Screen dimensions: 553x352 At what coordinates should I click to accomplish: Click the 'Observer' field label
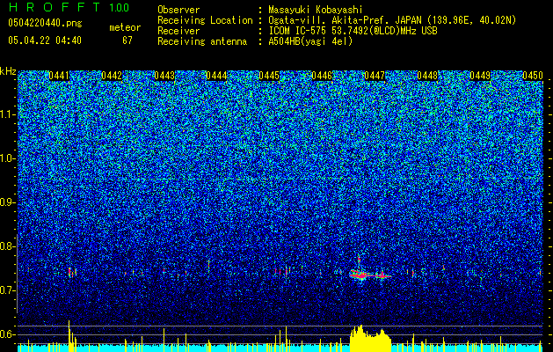[x=178, y=10]
